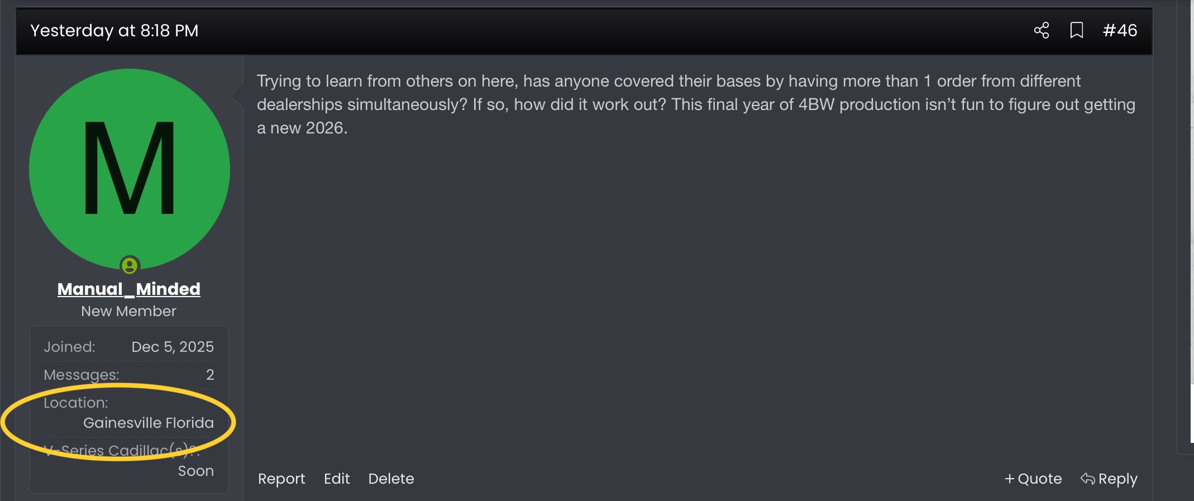Image resolution: width=1194 pixels, height=501 pixels.
Task: Click the plus icon beside Quote
Action: tap(1009, 479)
